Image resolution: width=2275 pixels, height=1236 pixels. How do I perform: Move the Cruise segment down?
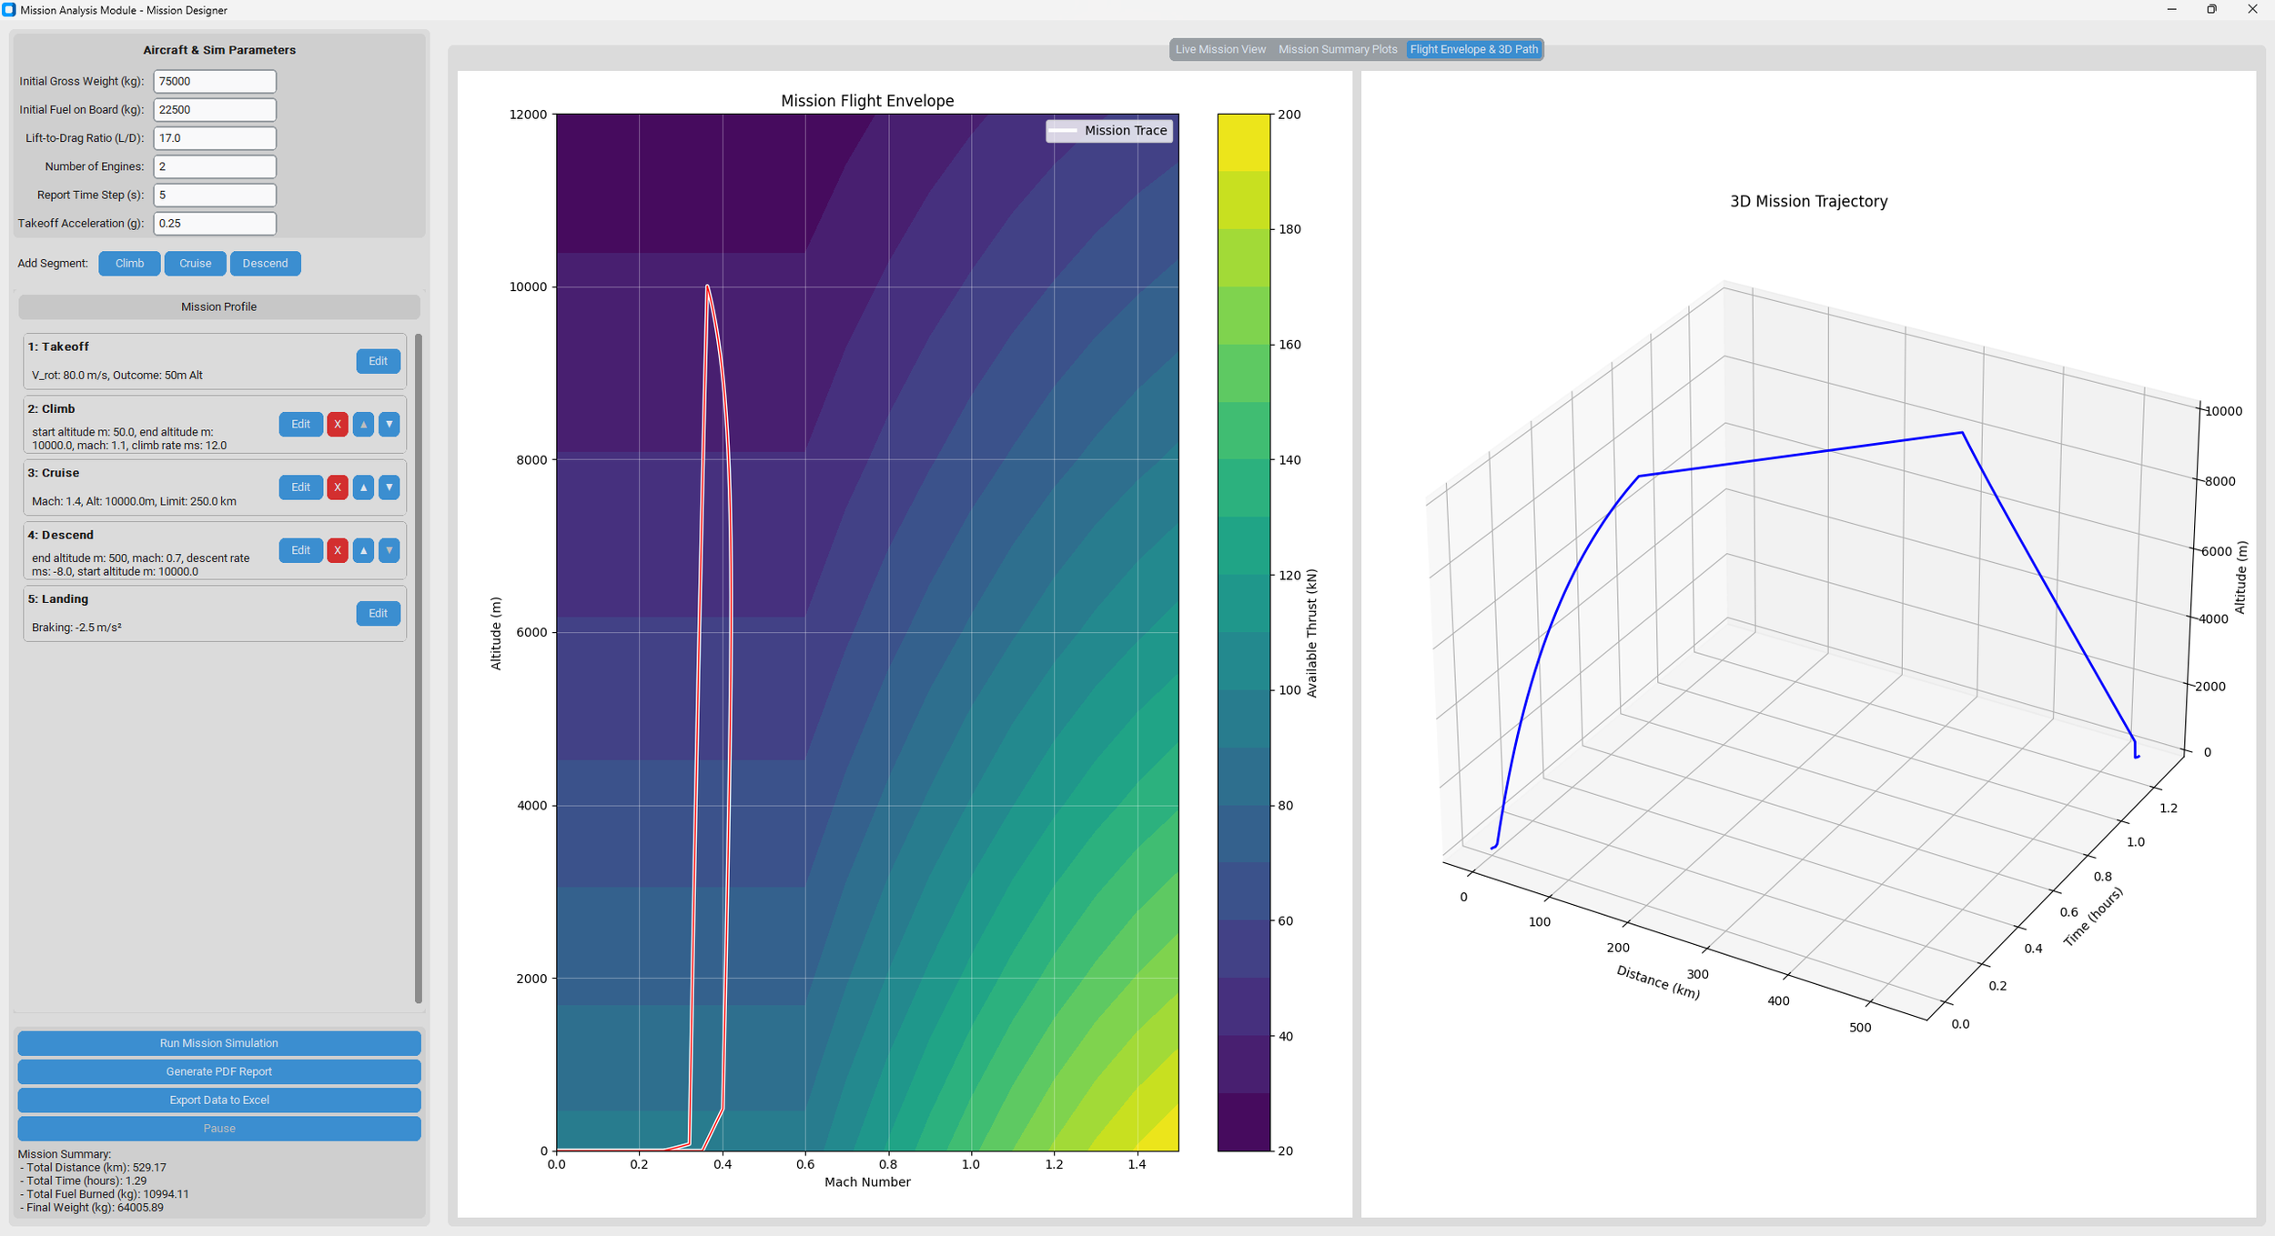coord(389,487)
